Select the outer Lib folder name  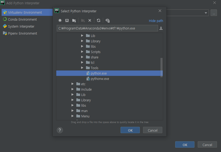[x=83, y=95]
